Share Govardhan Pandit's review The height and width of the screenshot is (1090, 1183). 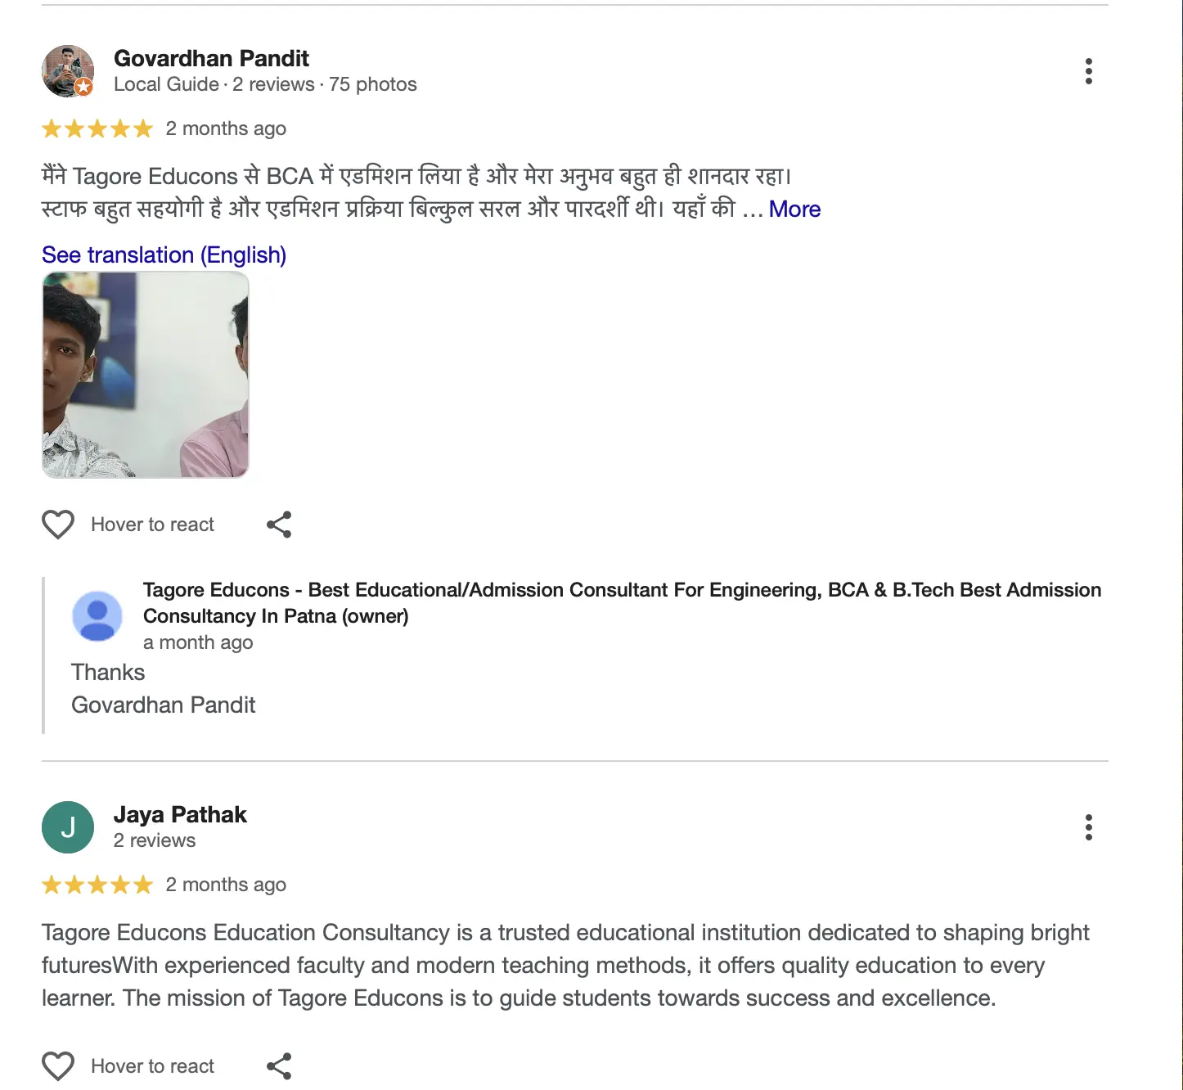(x=279, y=525)
